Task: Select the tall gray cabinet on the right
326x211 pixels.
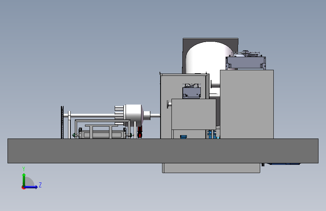Action: [x=247, y=104]
